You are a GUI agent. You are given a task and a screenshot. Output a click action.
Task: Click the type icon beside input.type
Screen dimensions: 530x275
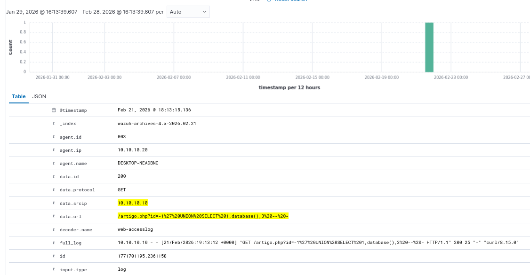[x=54, y=269]
